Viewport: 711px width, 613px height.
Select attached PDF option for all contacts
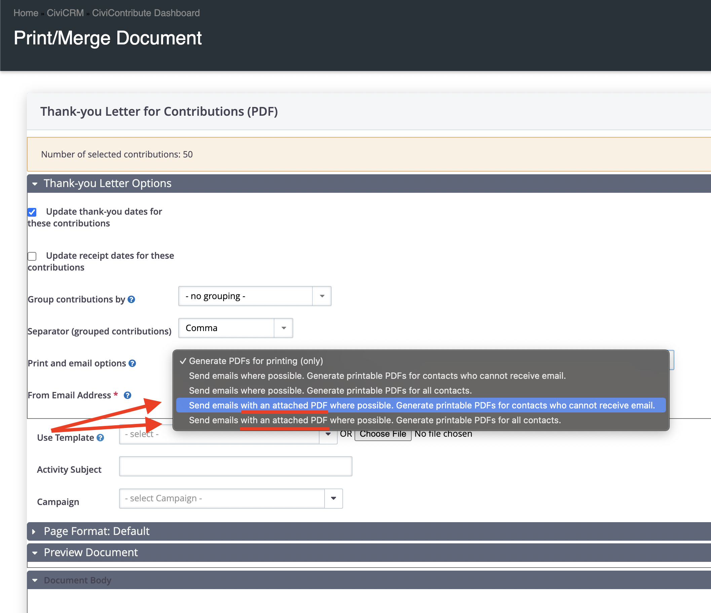tap(375, 420)
